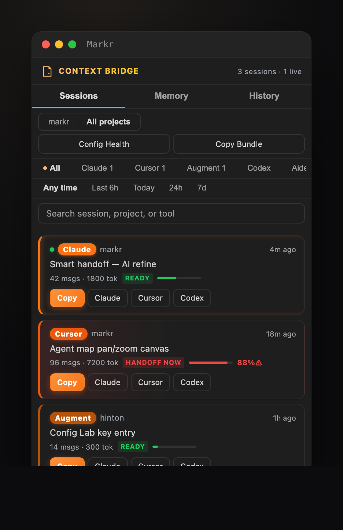Image resolution: width=343 pixels, height=530 pixels.
Task: Hand off Smart handoff session to Codex
Action: click(x=192, y=298)
